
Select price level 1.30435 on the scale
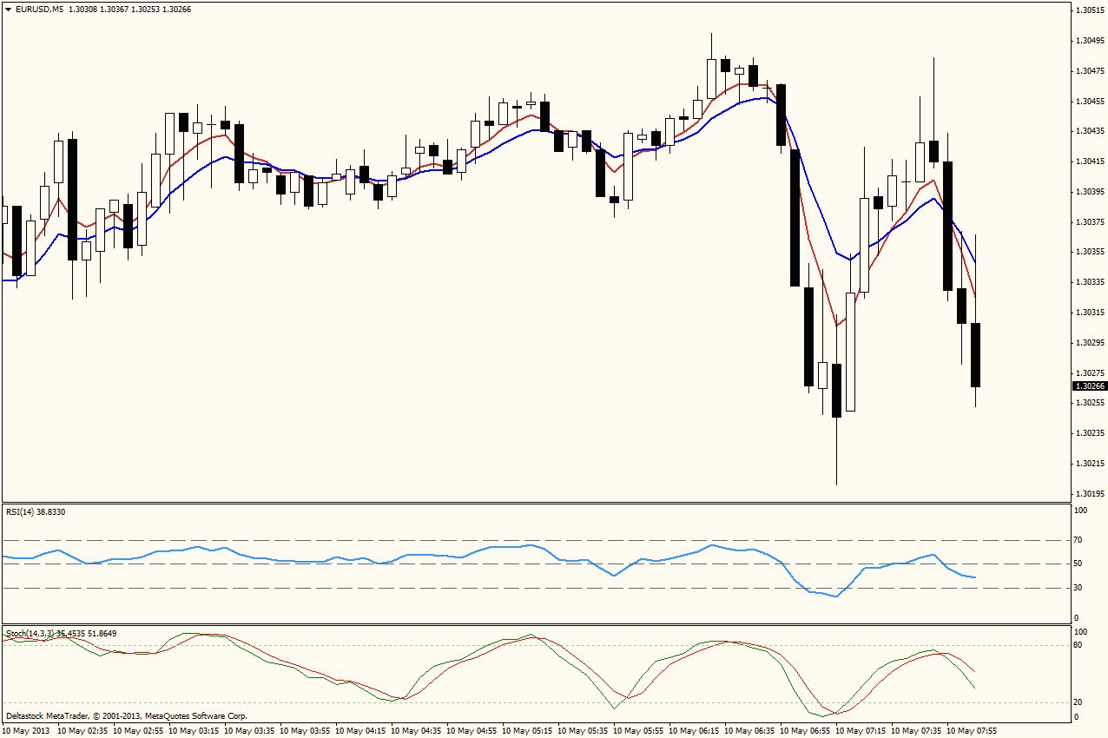coord(1091,131)
